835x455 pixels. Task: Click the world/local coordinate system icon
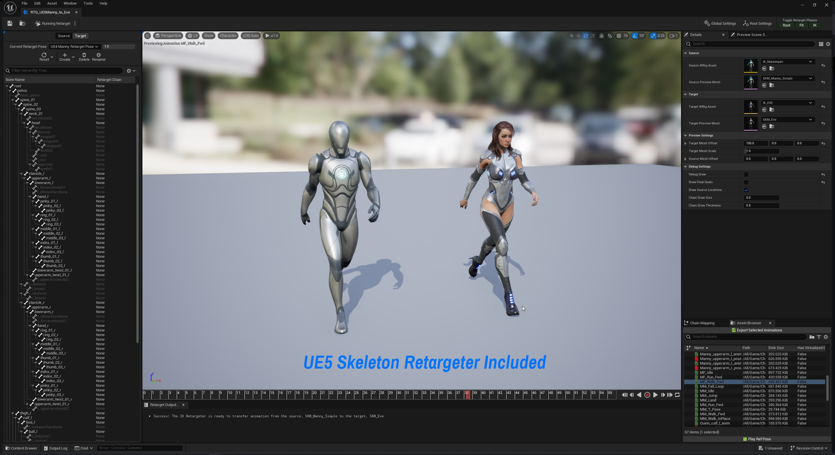pyautogui.click(x=602, y=36)
